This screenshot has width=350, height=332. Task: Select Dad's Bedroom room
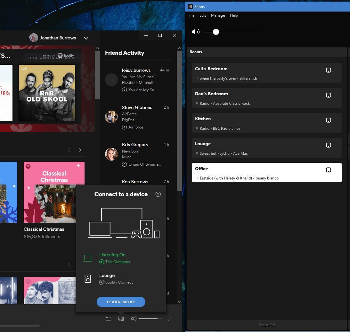point(267,98)
